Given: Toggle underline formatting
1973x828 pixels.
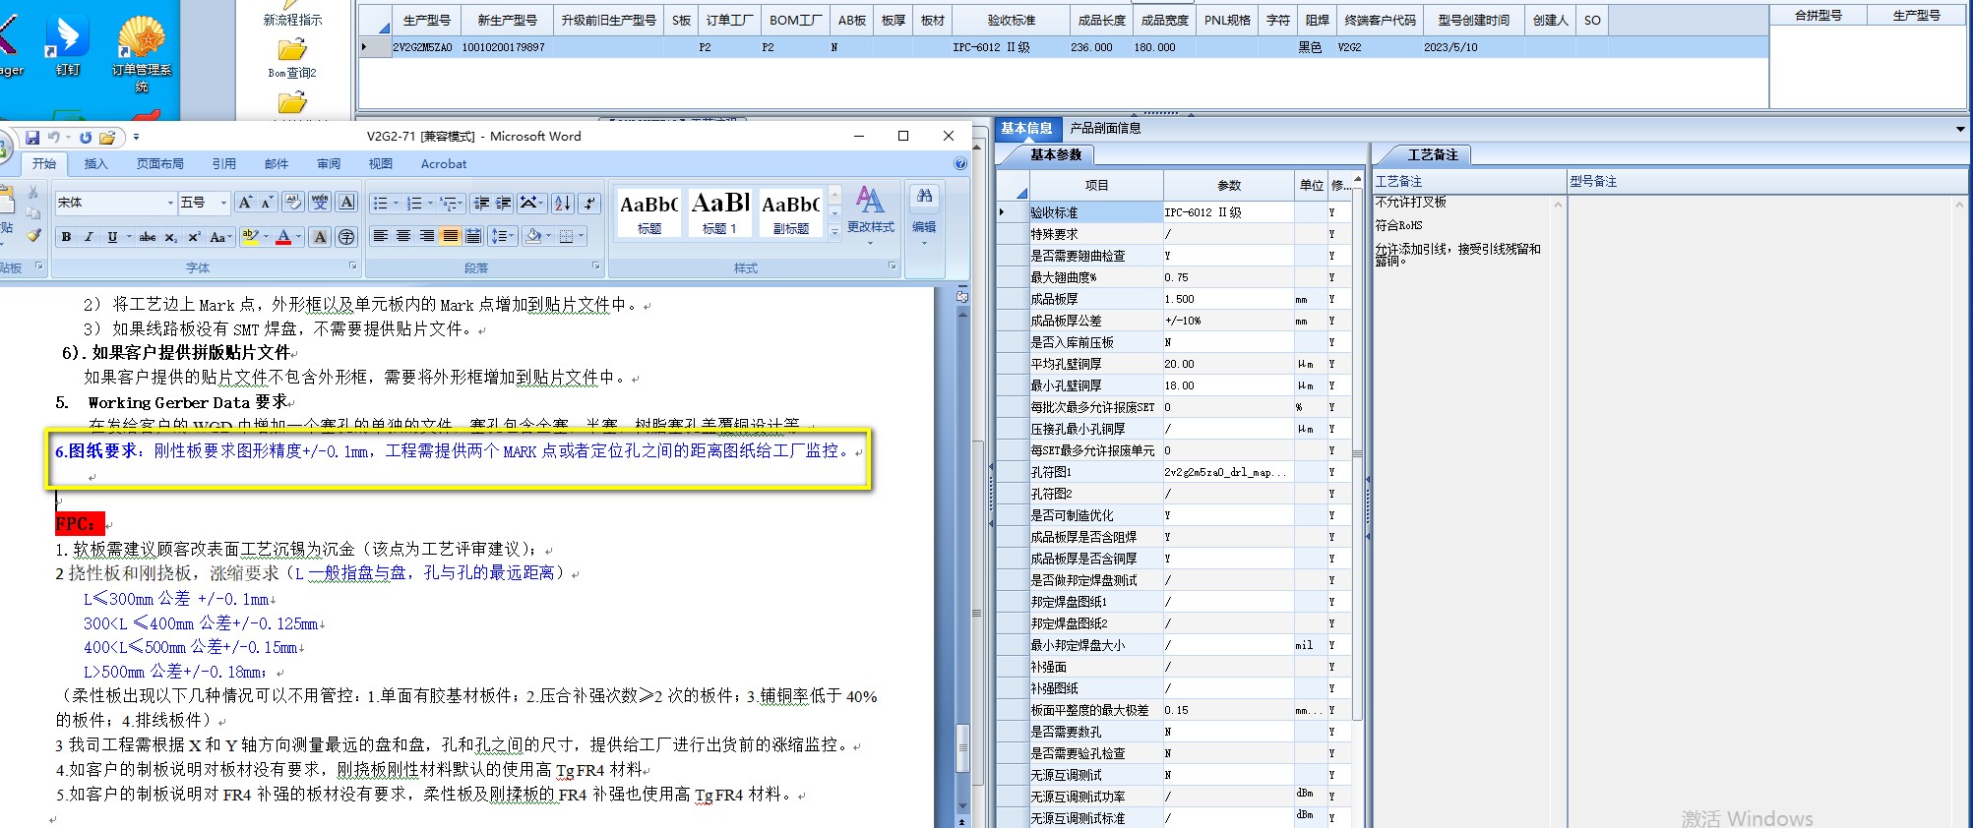Looking at the screenshot, I should click(x=112, y=237).
